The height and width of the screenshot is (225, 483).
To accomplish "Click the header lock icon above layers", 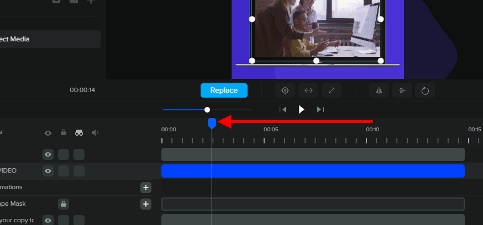I will tap(64, 132).
